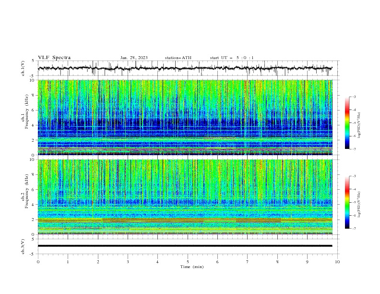
Task: Click time axis tick label "4"
Action: 157,262
